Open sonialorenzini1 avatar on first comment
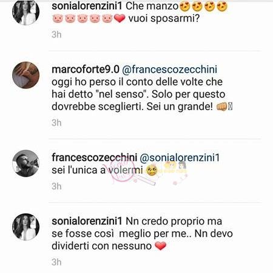Image resolution: width=273 pixels, height=273 pixels. (26, 12)
